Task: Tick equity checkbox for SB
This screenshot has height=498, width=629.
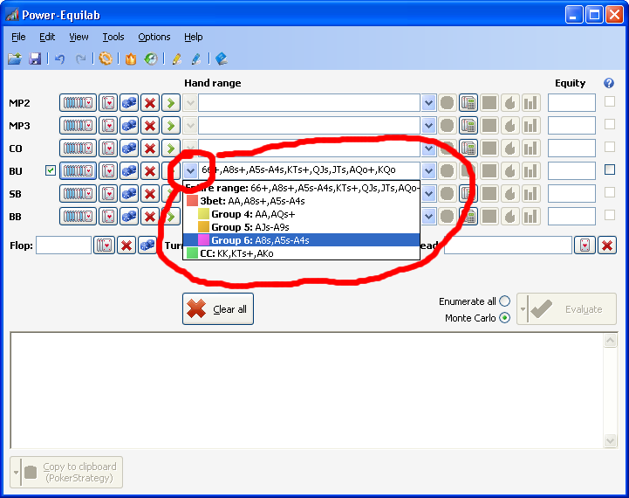Action: [610, 192]
